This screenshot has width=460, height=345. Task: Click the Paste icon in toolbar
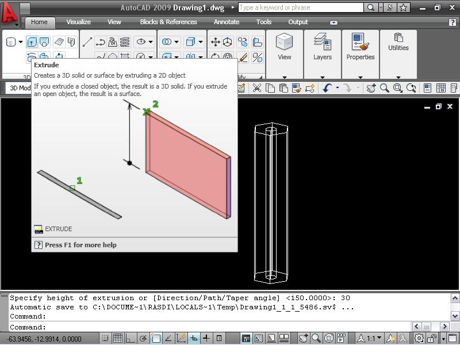283,88
